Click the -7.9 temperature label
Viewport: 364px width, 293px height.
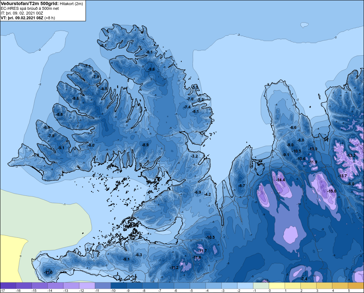[96, 77]
